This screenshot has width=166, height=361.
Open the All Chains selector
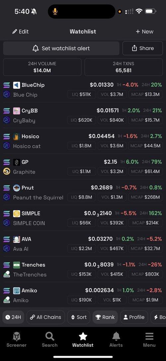click(x=45, y=317)
